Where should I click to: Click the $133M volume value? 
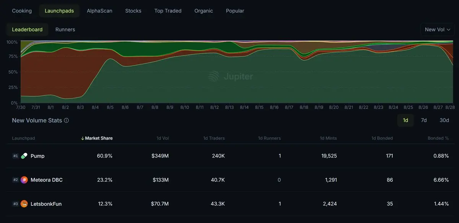pos(161,180)
